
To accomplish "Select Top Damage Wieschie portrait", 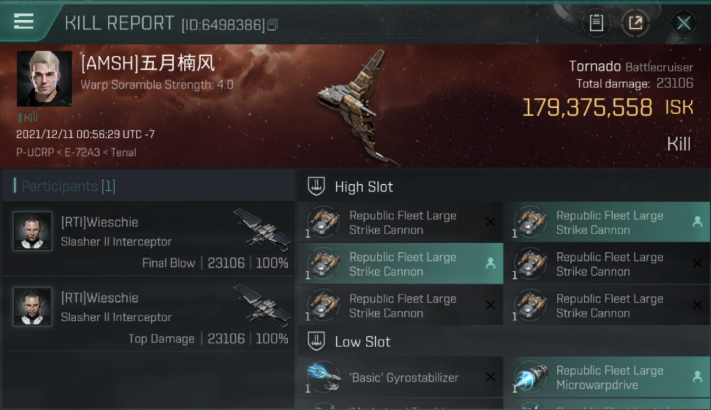I will [x=33, y=307].
